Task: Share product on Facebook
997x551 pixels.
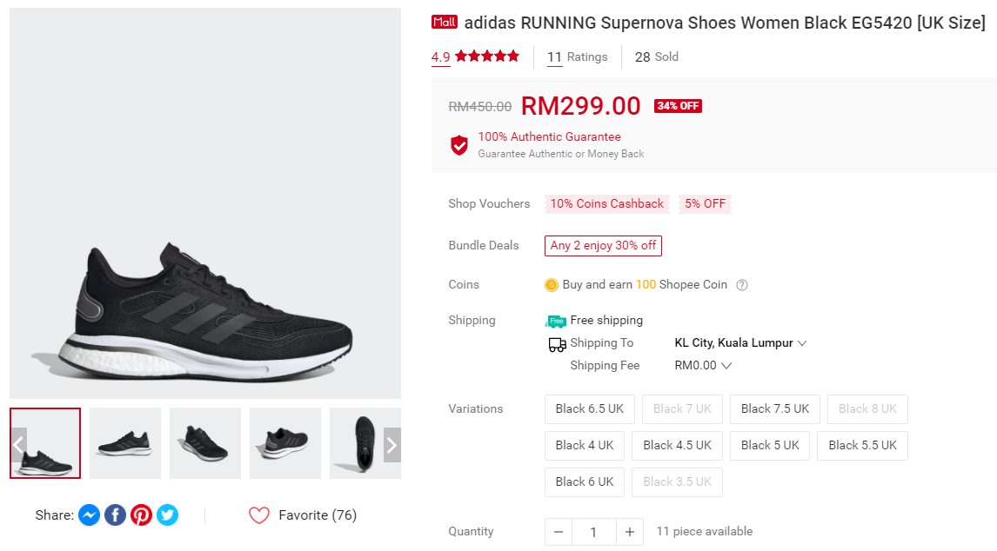Action: click(115, 515)
